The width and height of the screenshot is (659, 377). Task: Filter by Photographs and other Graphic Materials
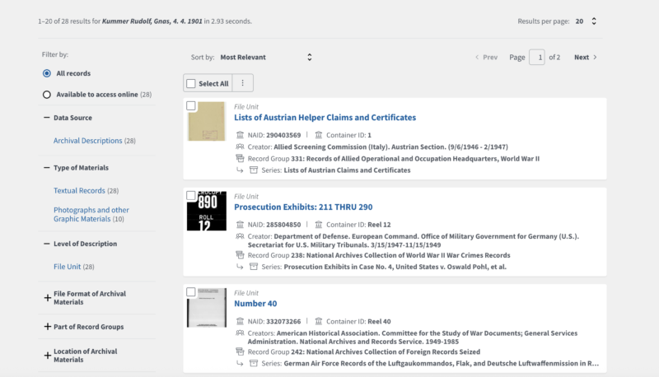click(x=91, y=214)
